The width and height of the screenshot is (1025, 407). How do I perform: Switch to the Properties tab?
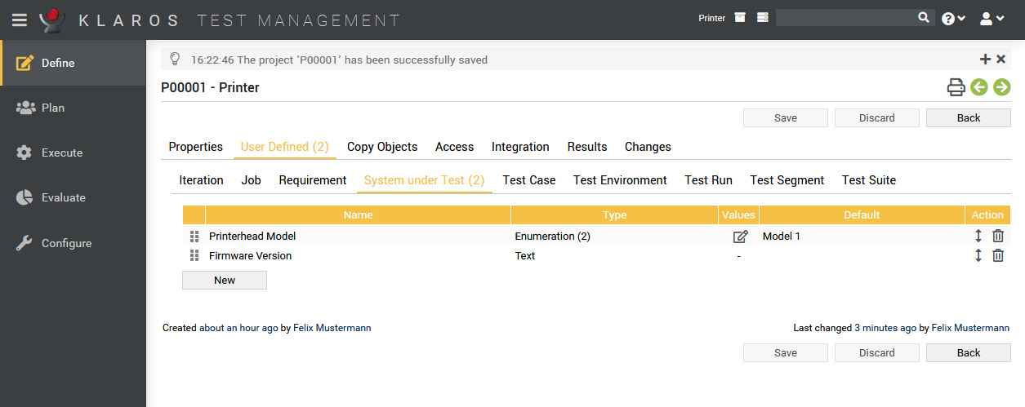(196, 147)
